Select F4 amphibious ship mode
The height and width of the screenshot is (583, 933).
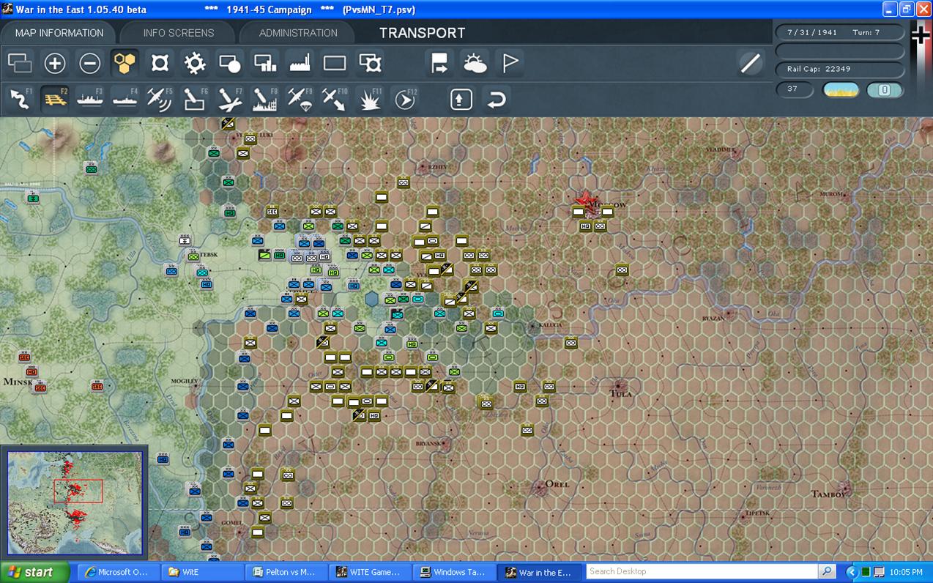point(125,99)
